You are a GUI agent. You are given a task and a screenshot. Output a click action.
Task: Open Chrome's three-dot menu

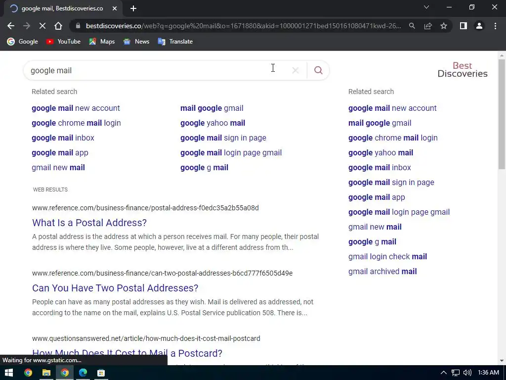click(x=495, y=26)
